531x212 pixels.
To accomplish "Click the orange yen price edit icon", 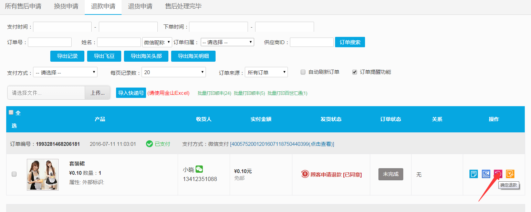I will 510,174.
